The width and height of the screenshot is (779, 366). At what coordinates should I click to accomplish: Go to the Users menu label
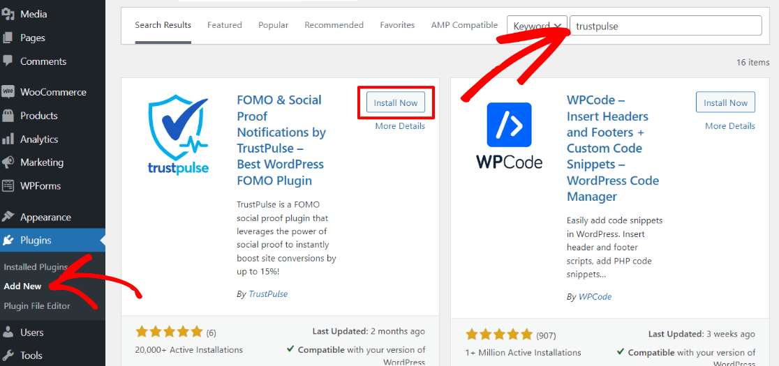(x=32, y=333)
